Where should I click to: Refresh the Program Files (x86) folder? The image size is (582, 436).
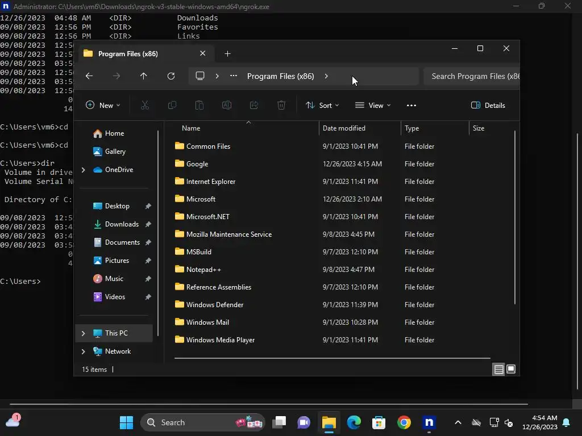171,76
